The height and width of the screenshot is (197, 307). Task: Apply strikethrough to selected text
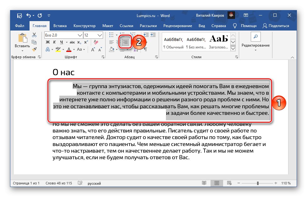point(72,42)
